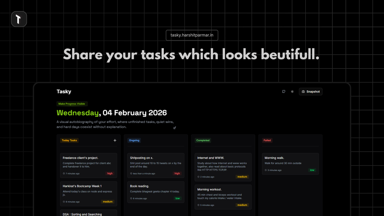The image size is (384, 216).
Task: Click the Snapshot button
Action: click(311, 92)
